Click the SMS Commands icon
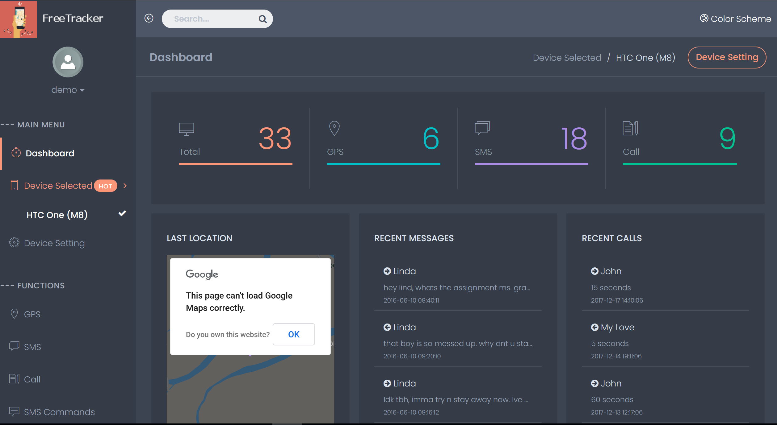777x425 pixels. (14, 411)
